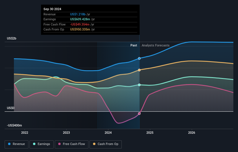238x152 pixels.
Task: Toggle the Revenue legend button
Action: click(17, 144)
